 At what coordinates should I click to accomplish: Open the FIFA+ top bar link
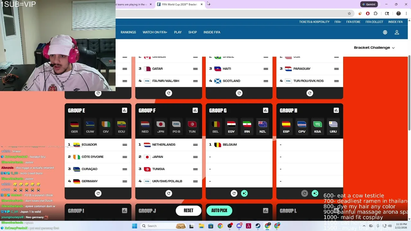coord(338,22)
